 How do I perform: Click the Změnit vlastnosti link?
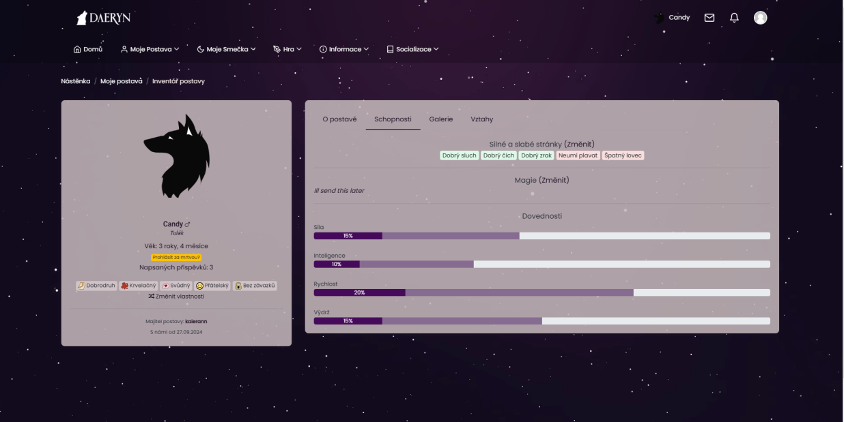pos(176,297)
